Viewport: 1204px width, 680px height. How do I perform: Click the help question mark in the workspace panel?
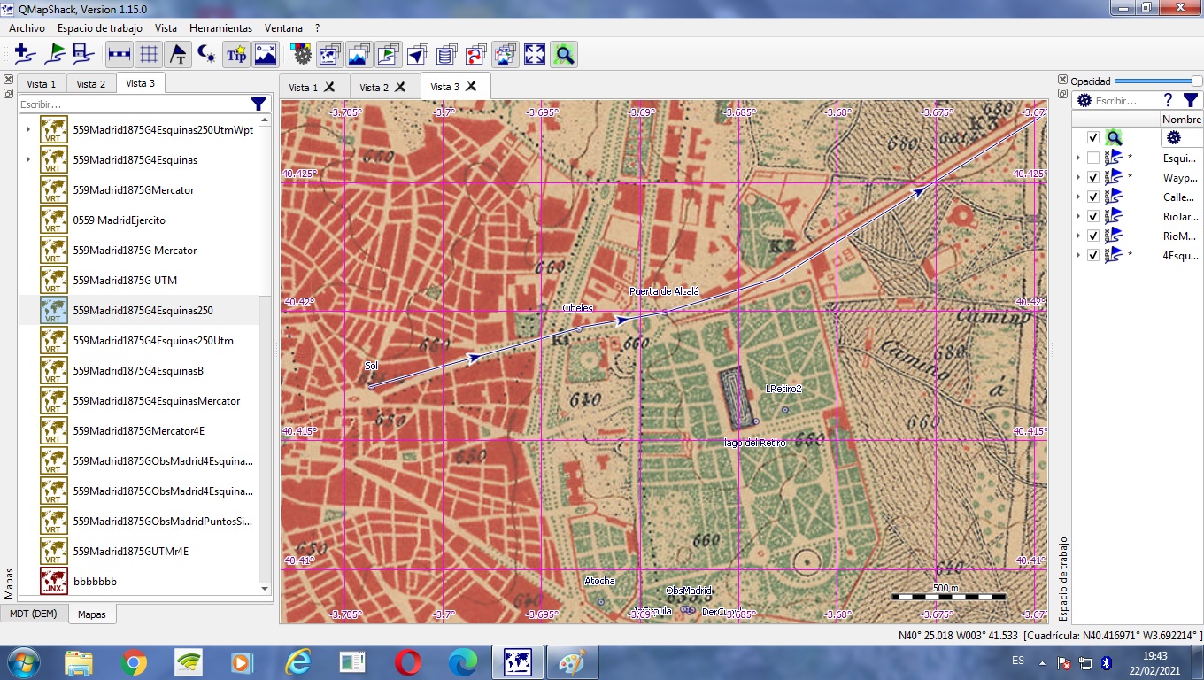tap(1167, 100)
